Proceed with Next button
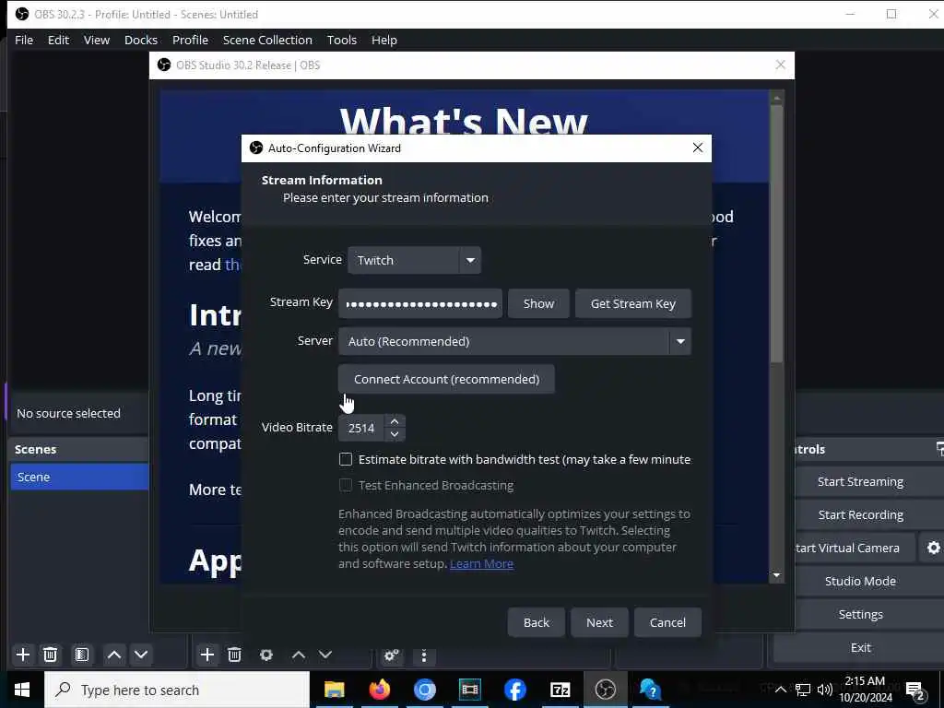This screenshot has width=944, height=708. (x=599, y=622)
